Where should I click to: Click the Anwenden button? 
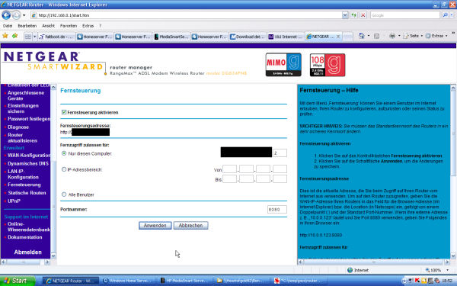pyautogui.click(x=155, y=225)
